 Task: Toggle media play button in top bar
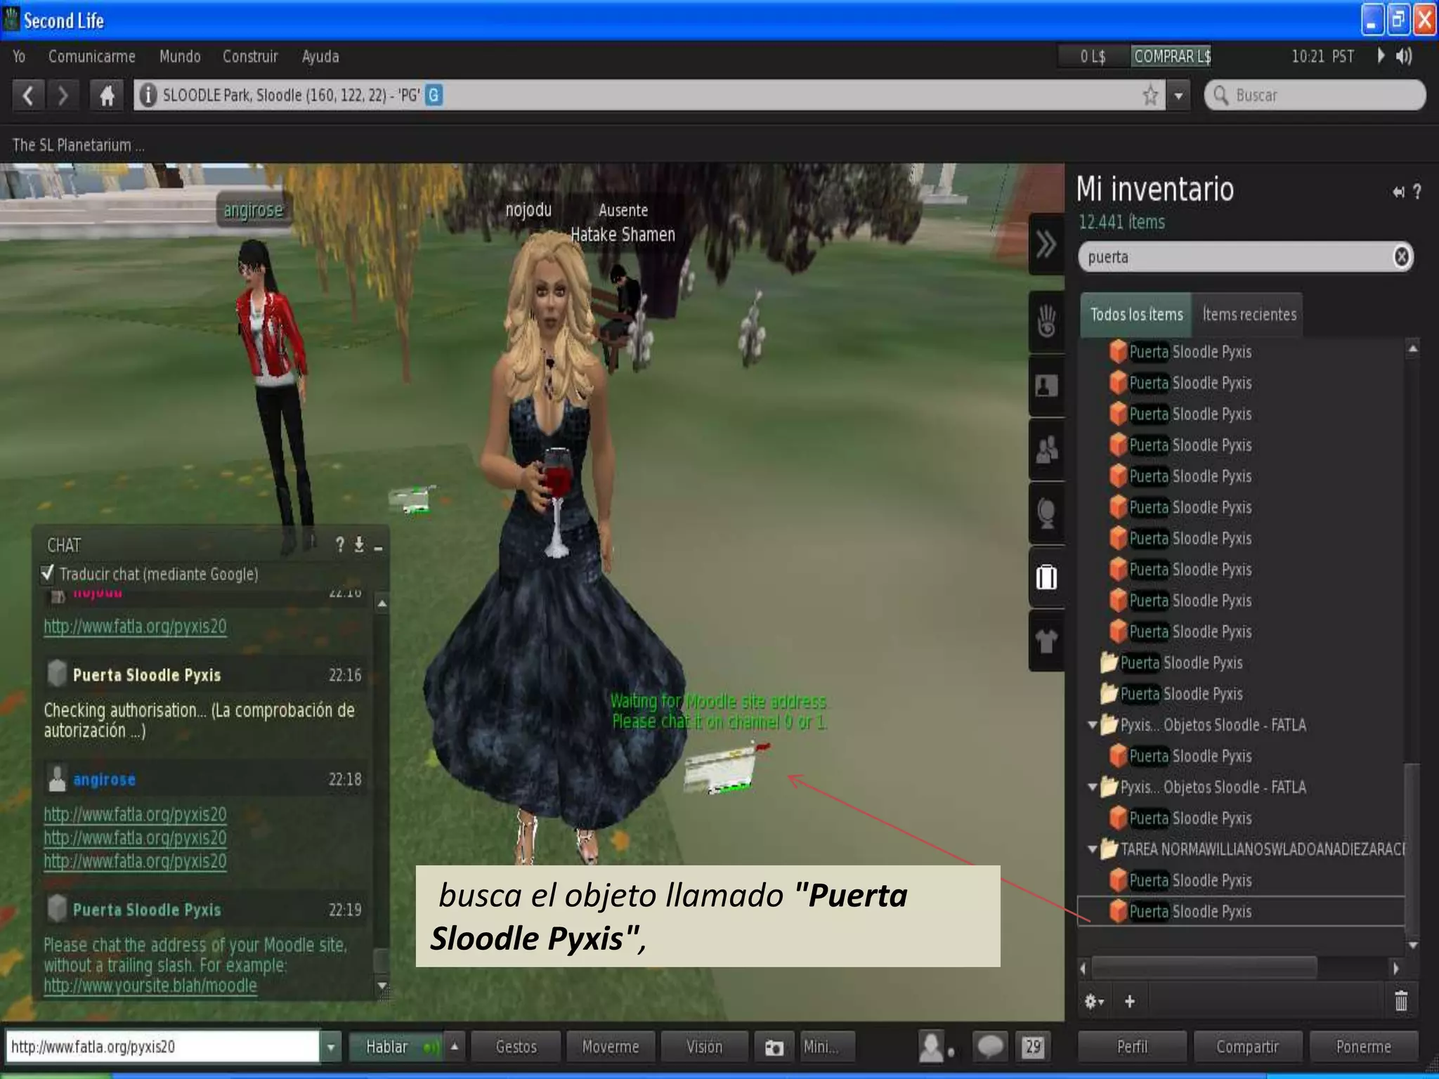(1381, 55)
